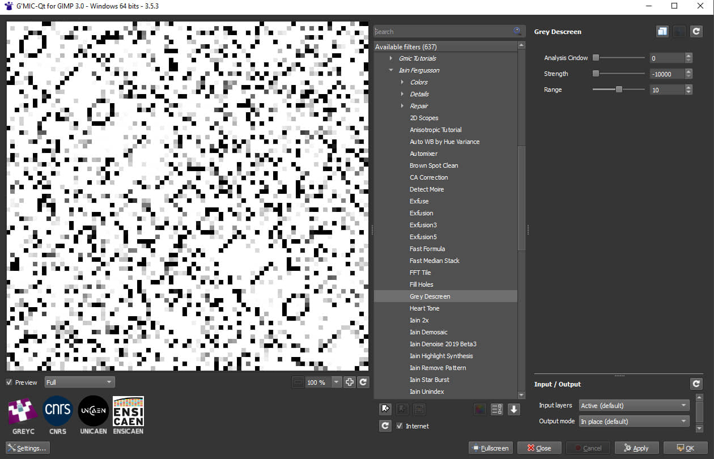
Task: Reset the Input / Output settings
Action: click(696, 384)
